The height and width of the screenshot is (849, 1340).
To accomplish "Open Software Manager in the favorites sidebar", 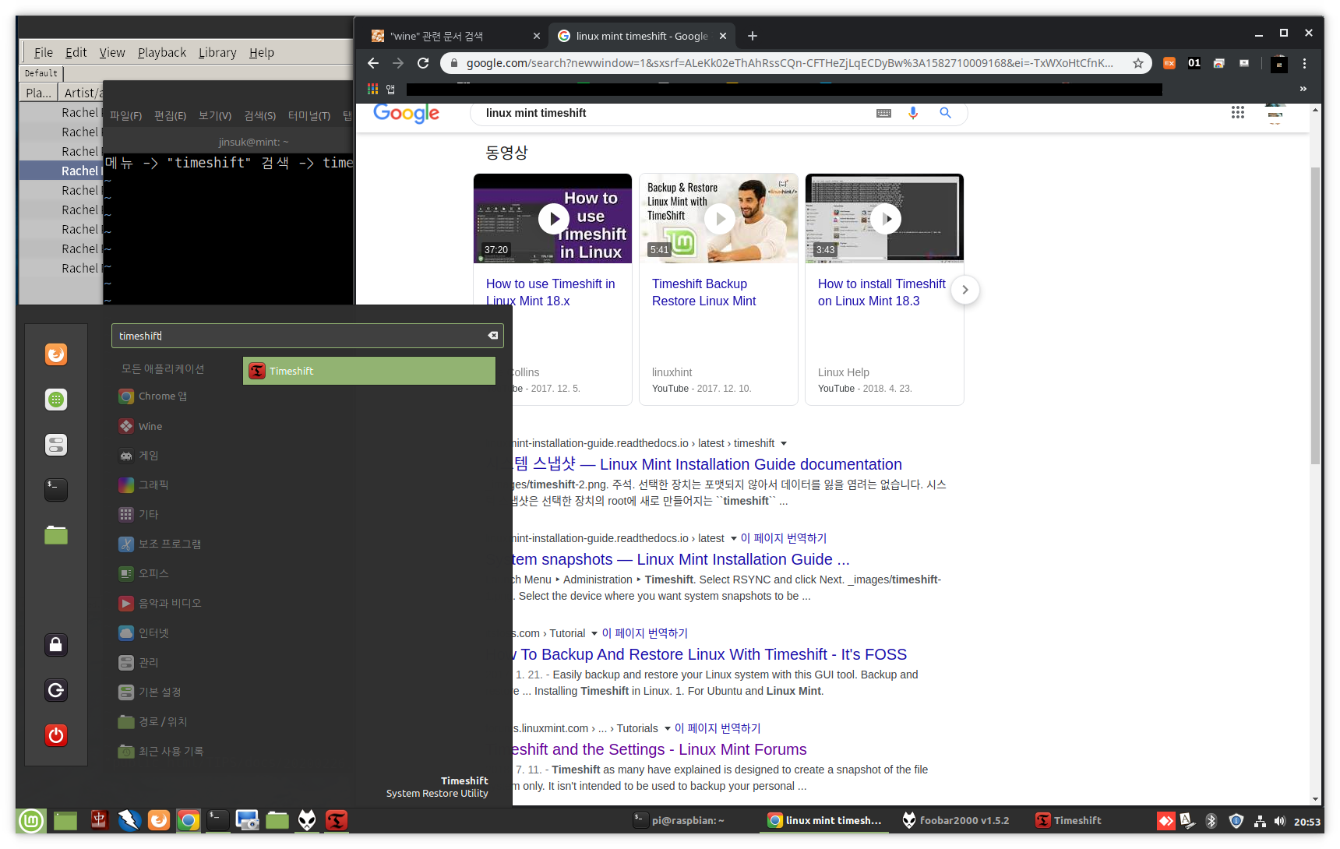I will click(56, 400).
